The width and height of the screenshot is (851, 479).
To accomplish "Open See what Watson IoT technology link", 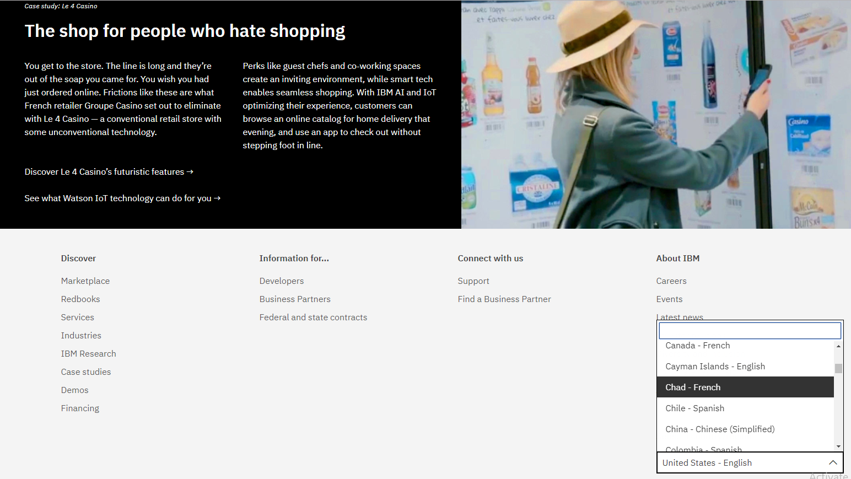I will [122, 198].
